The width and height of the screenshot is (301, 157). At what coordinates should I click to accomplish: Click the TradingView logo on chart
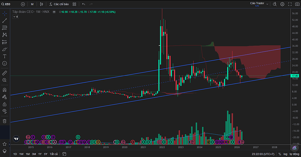[16, 139]
